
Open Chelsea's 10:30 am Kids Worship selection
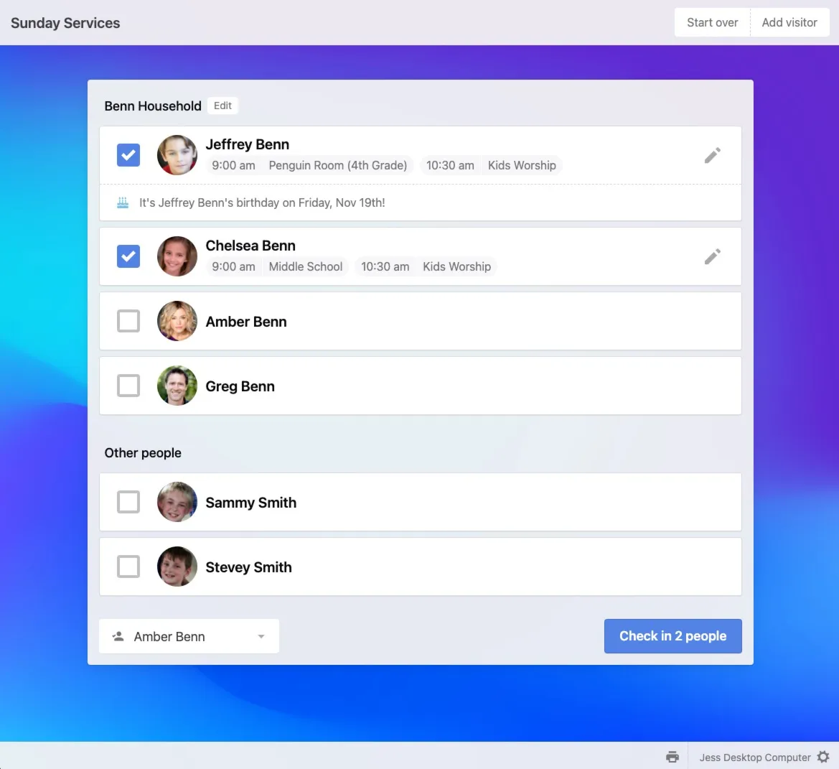click(x=426, y=266)
